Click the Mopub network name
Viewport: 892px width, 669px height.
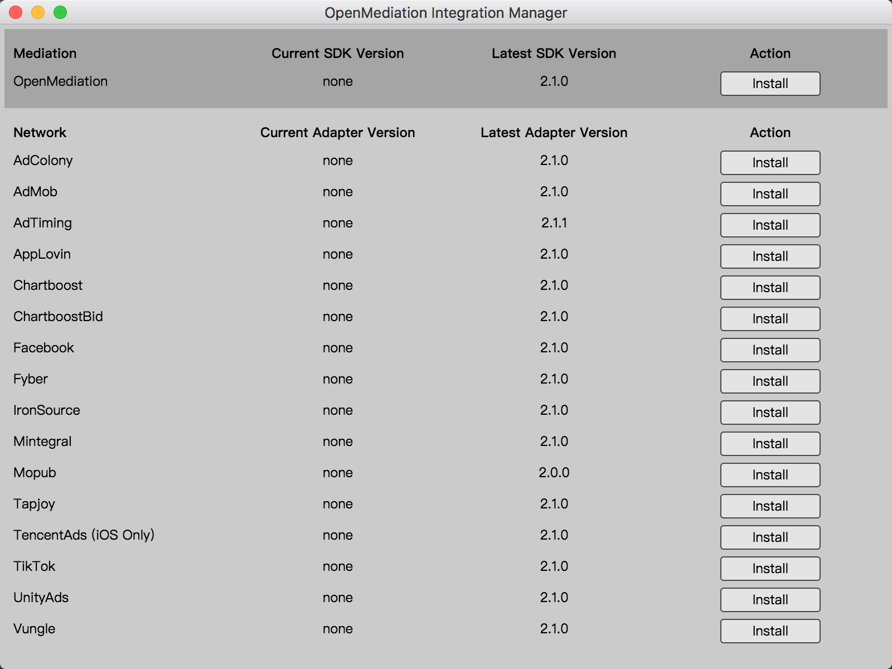click(x=35, y=473)
